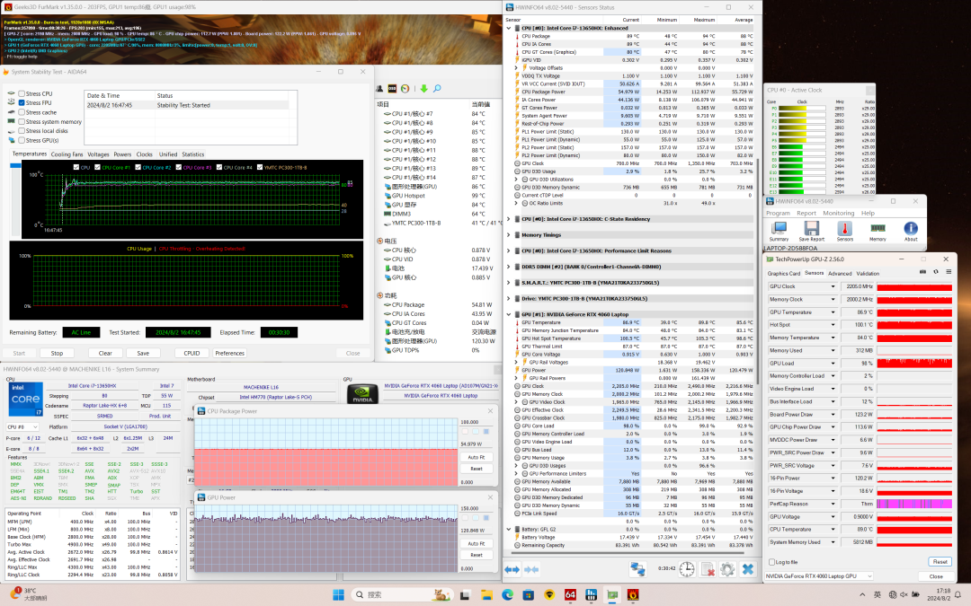971x606 pixels.
Task: Click the expand-columns blue arrows icon
Action: point(512,569)
